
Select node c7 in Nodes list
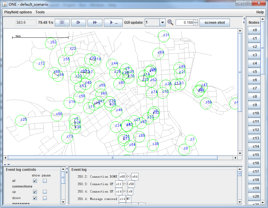point(255,88)
